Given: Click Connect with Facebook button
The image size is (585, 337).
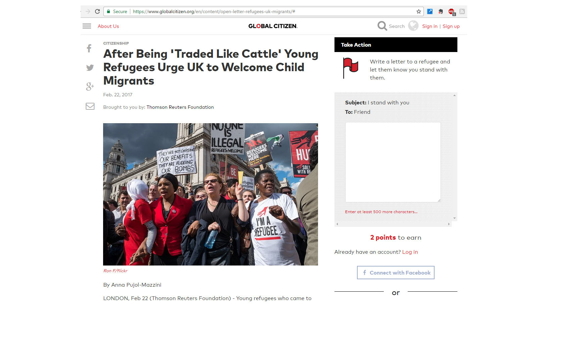Looking at the screenshot, I should click(x=396, y=273).
